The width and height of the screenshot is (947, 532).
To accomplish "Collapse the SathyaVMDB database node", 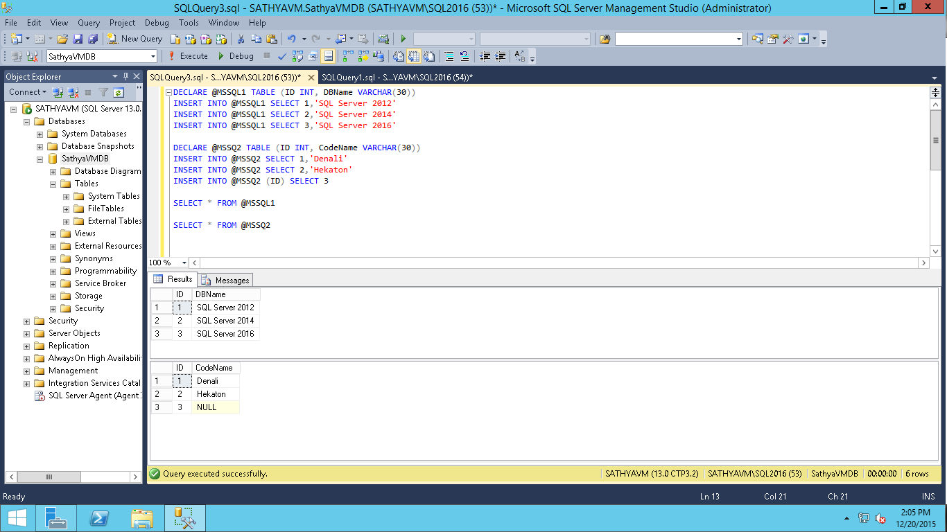I will [x=40, y=159].
